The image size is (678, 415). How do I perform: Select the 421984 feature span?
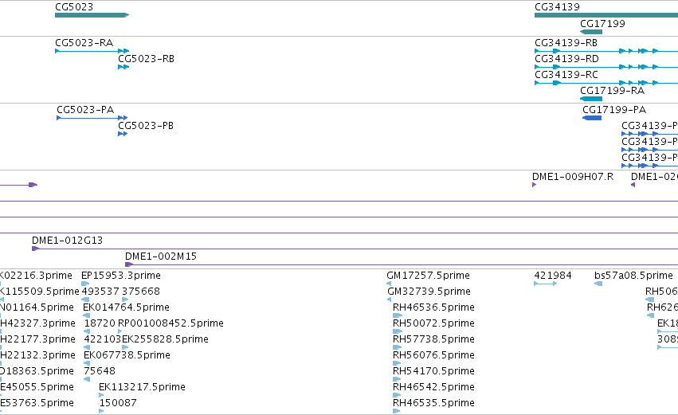(x=545, y=284)
